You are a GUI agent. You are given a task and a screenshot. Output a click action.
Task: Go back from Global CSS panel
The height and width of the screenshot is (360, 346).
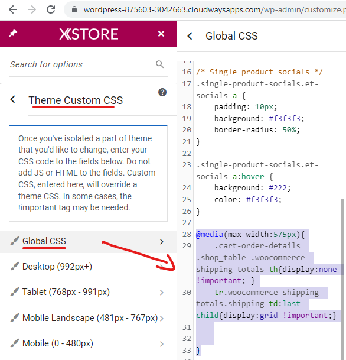tap(190, 36)
